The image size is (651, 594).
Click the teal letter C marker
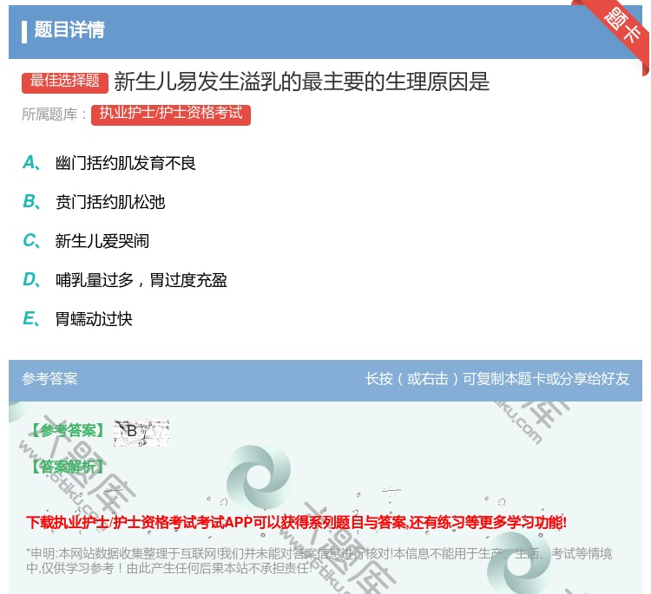(31, 240)
